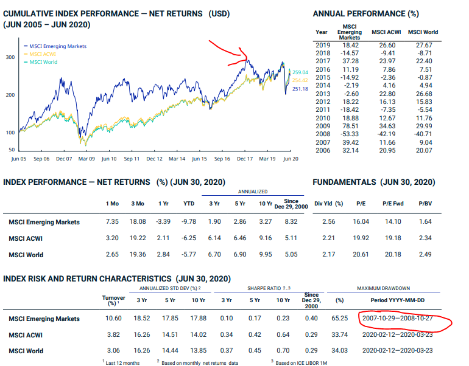Click the 65.25 maximum drawdown value

[x=339, y=319]
